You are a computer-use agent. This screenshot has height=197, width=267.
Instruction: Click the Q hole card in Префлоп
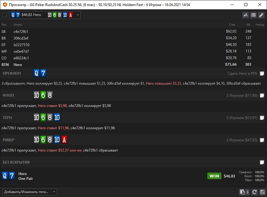(37, 73)
